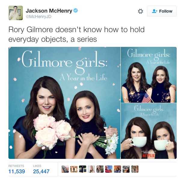The image size is (183, 179).
Task: Open the sparklers and flag poster image
Action: pyautogui.click(x=149, y=74)
